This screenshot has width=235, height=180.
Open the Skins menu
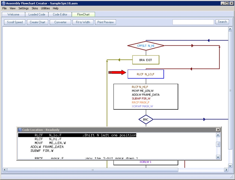point(35,8)
